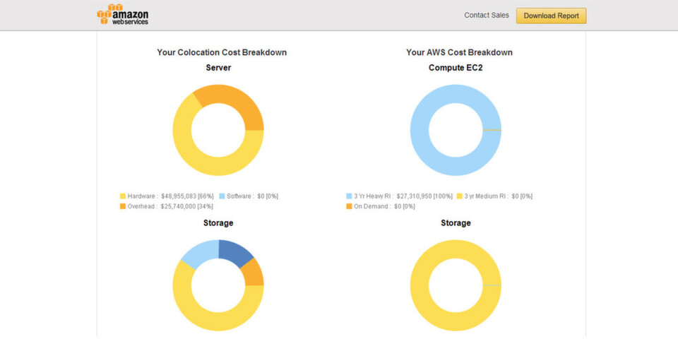Click the On Demand legend swatch

350,207
